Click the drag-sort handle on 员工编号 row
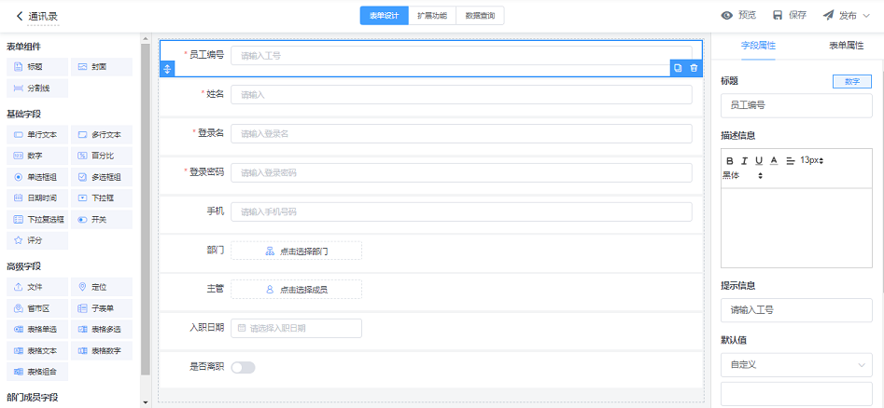884x408 pixels. point(167,69)
